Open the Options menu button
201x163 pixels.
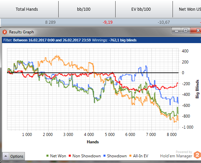tap(13, 156)
